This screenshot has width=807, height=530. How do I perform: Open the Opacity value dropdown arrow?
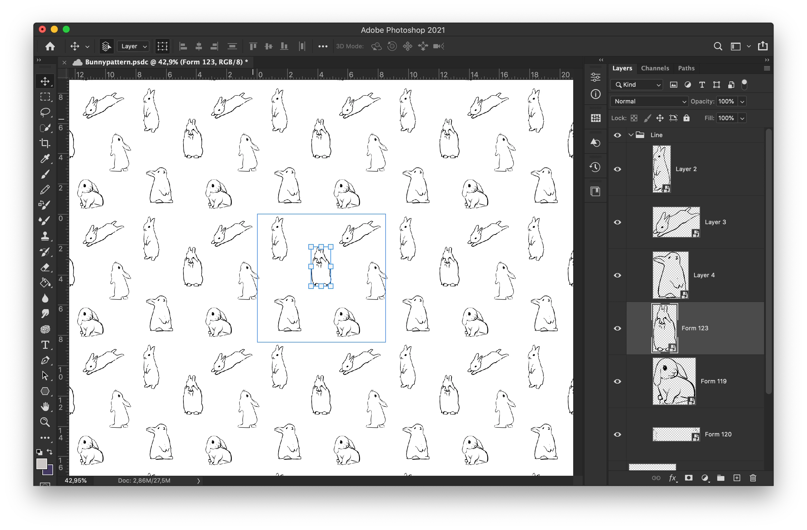[x=742, y=101]
